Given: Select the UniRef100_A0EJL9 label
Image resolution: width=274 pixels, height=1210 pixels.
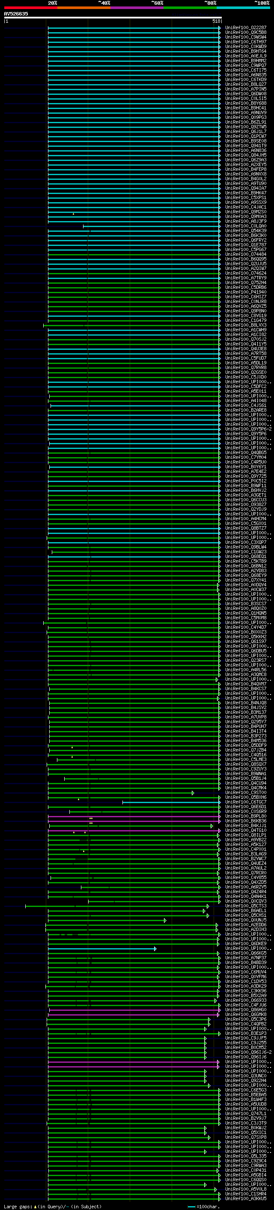Looking at the screenshot, I should tap(245, 56).
